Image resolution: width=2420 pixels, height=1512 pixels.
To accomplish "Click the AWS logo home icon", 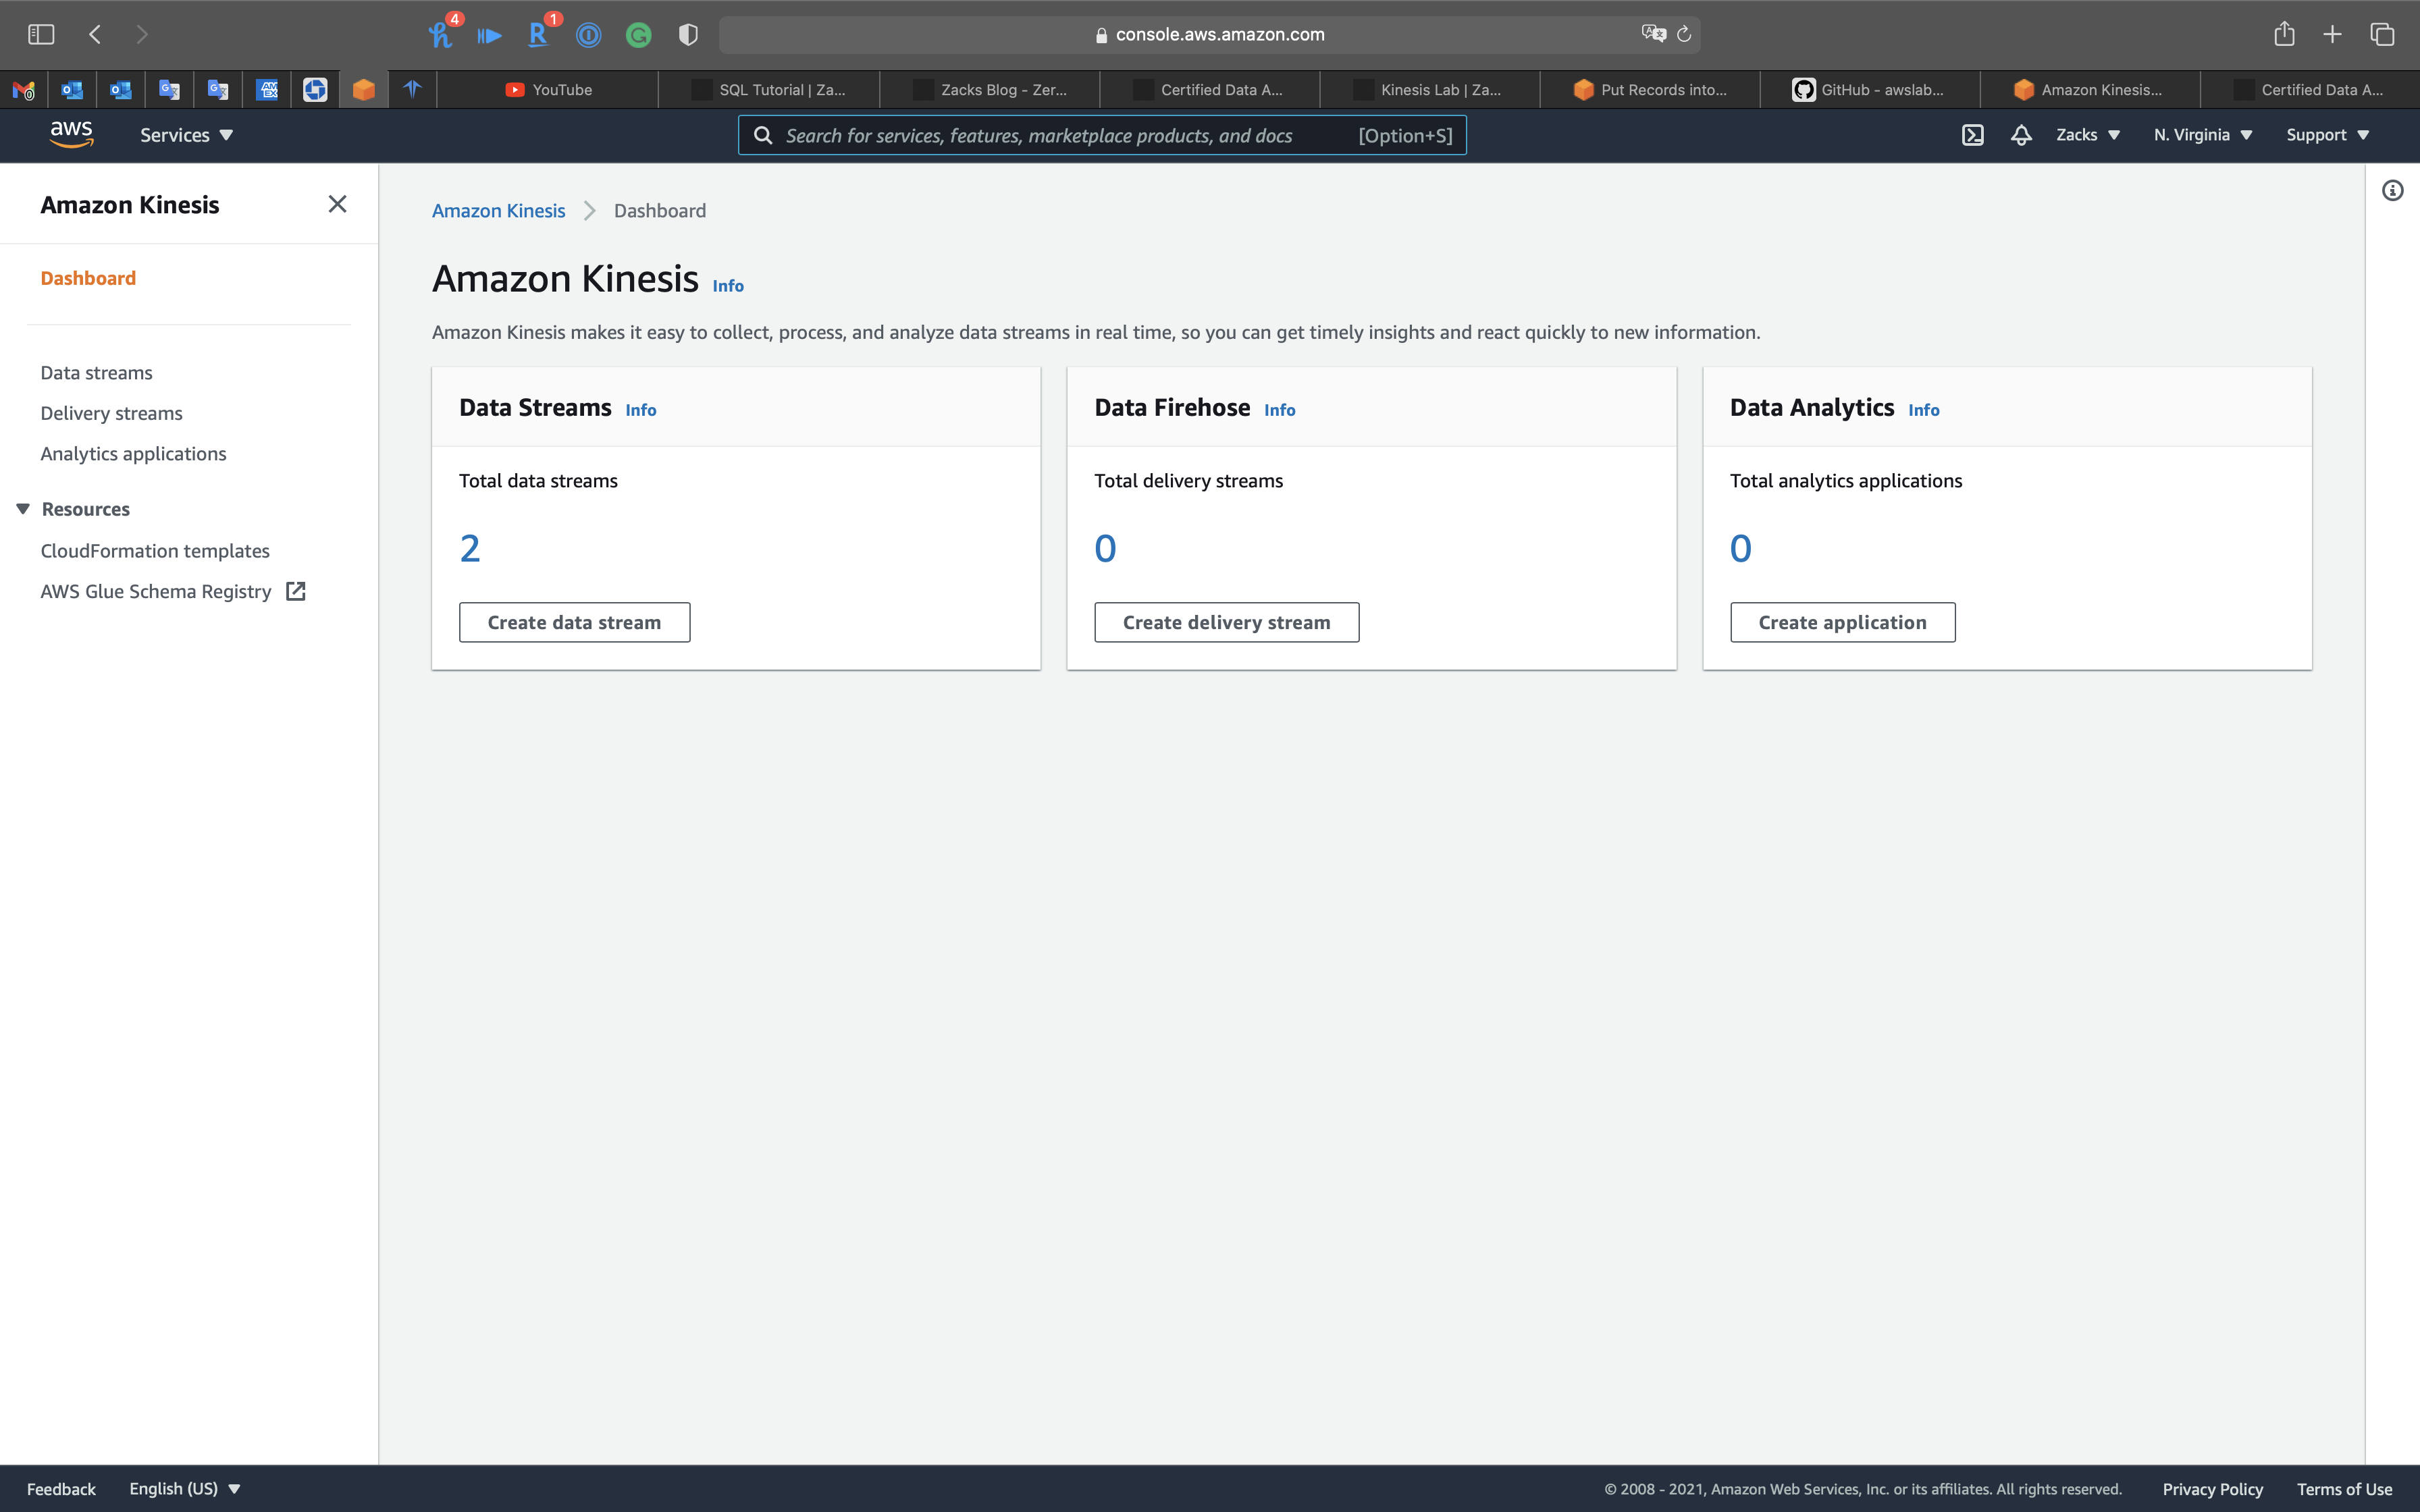I will point(72,134).
